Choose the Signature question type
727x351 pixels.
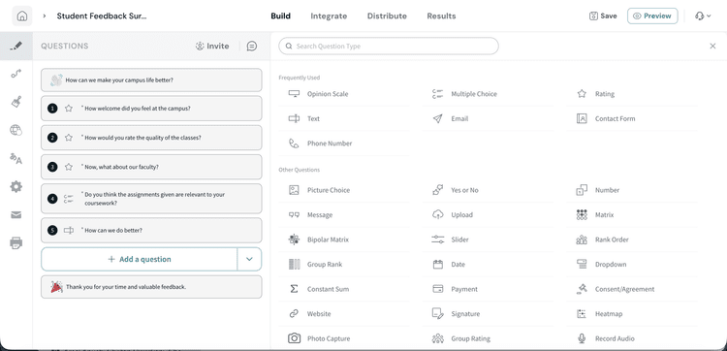(489, 314)
